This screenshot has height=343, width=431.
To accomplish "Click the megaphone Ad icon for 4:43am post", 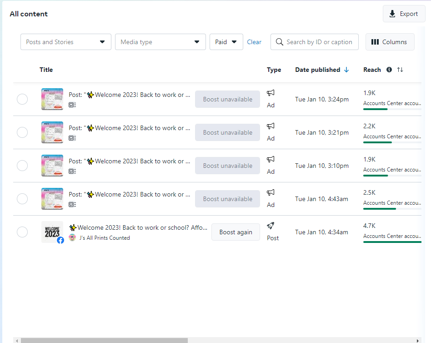I will [271, 192].
